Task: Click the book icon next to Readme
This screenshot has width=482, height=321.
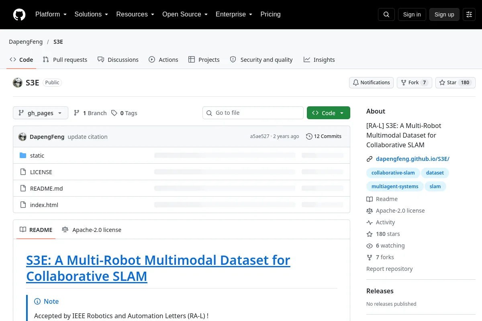Action: [x=370, y=199]
